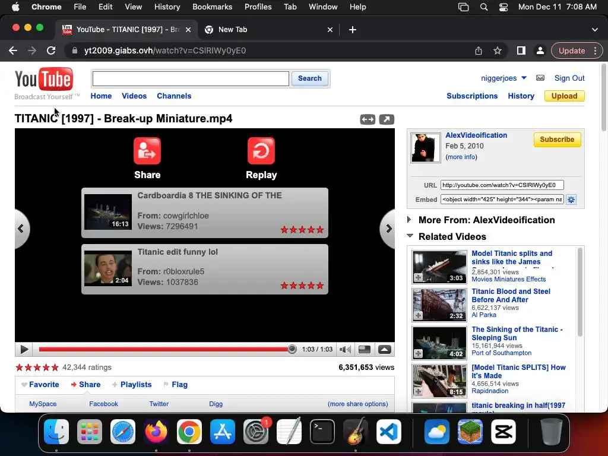Image resolution: width=608 pixels, height=456 pixels.
Task: Expand video to wide mode icon
Action: pos(368,119)
